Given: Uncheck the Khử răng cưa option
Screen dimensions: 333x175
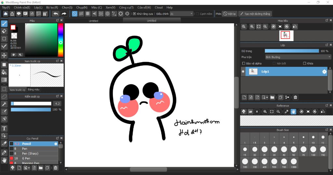Looking at the screenshot, I should [135, 14].
